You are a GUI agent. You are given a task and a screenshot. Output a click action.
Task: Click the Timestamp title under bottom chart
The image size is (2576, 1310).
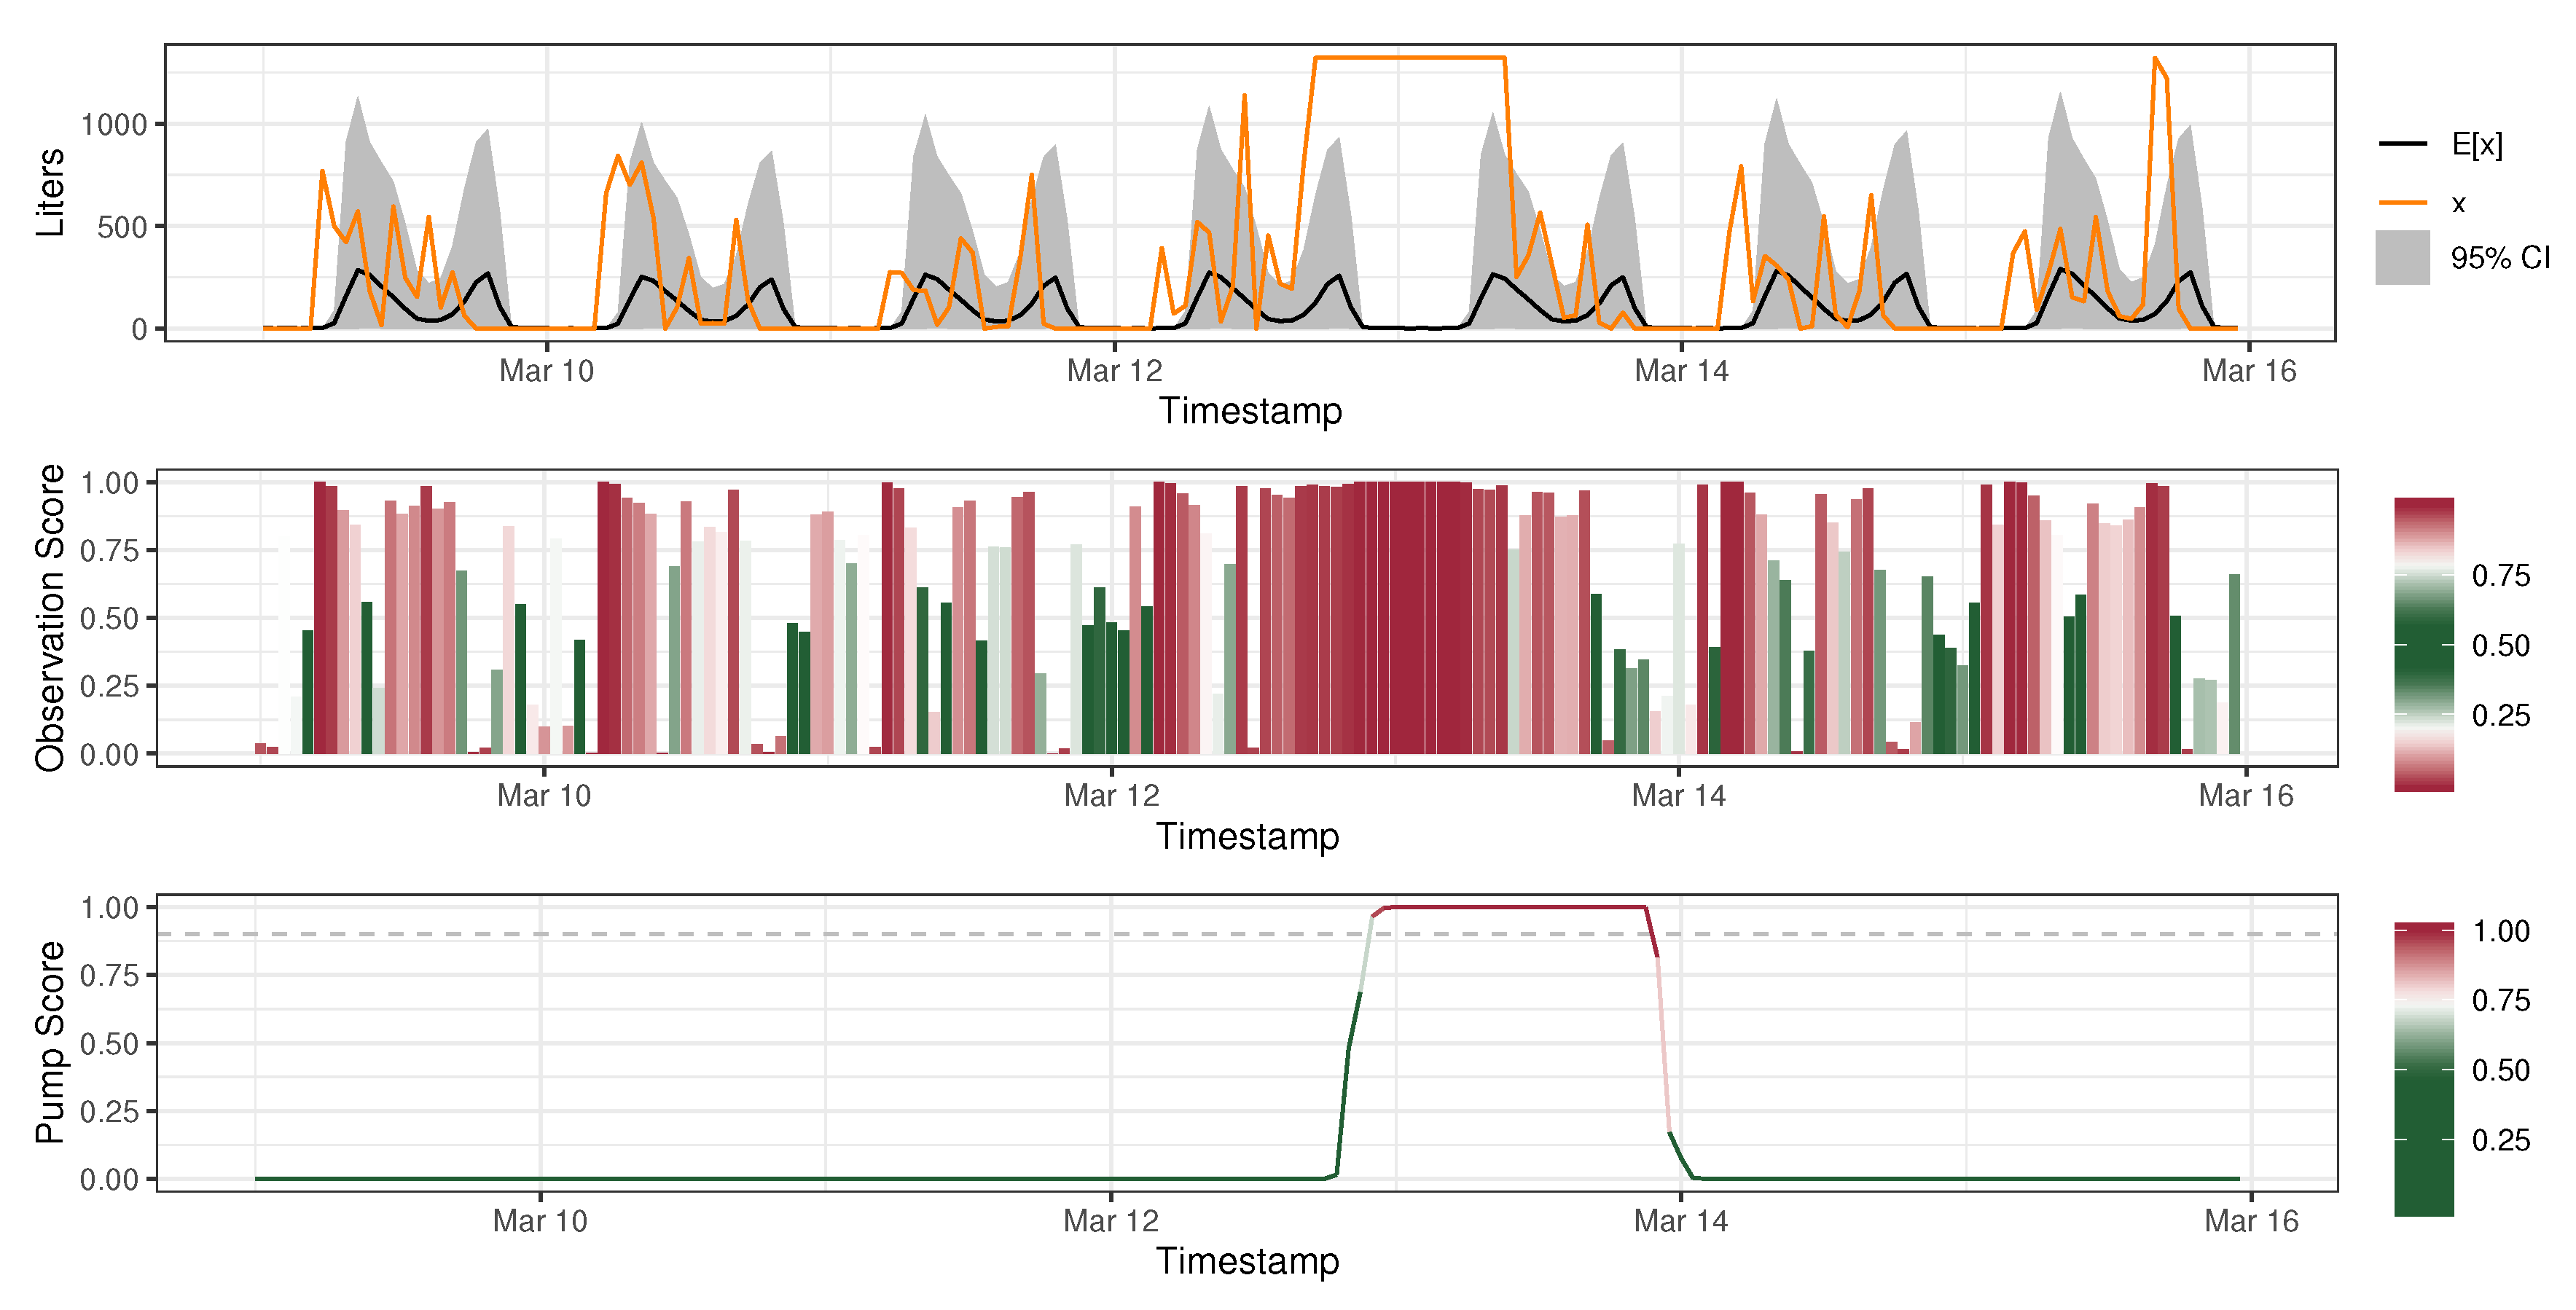pyautogui.click(x=1247, y=1261)
